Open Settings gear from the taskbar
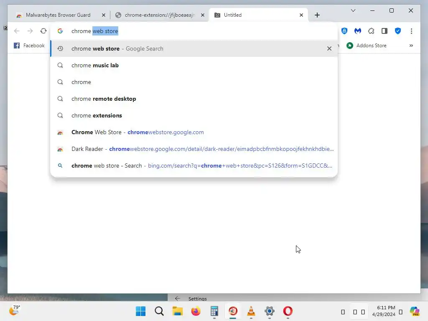Screen dimensions: 428x321 tap(270, 311)
